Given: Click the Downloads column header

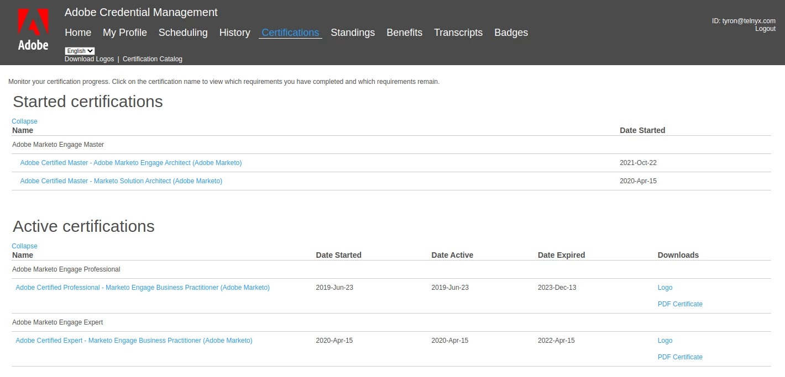Looking at the screenshot, I should click(x=678, y=255).
